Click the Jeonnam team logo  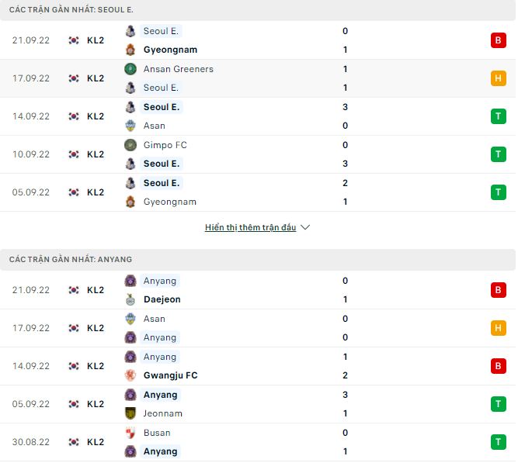pyautogui.click(x=130, y=413)
